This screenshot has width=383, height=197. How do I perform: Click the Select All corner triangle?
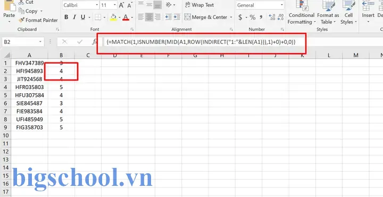point(7,55)
